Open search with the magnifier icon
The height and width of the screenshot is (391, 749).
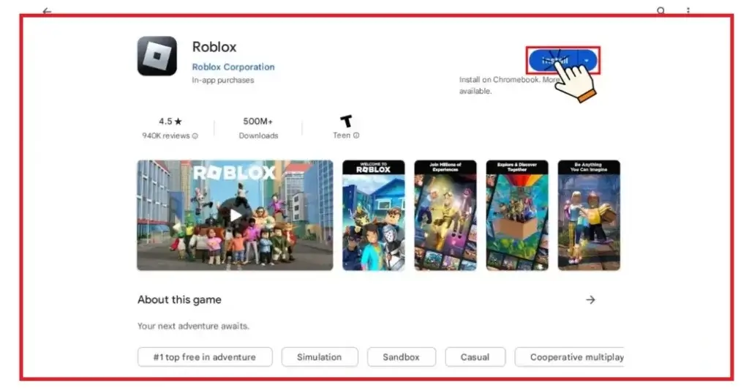click(x=660, y=10)
